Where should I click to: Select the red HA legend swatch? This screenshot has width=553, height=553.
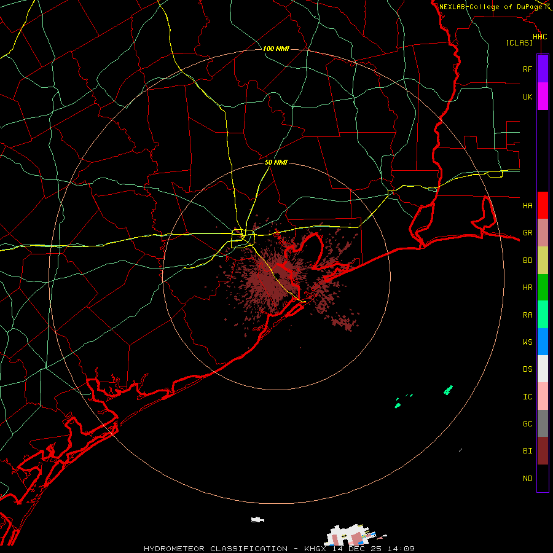click(543, 205)
